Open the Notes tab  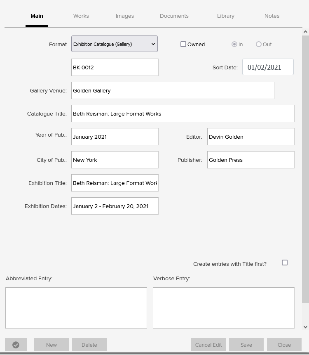click(272, 16)
